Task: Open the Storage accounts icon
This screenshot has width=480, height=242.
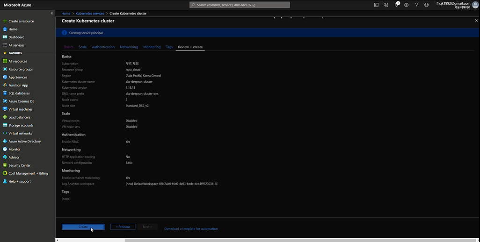Action: (5, 125)
